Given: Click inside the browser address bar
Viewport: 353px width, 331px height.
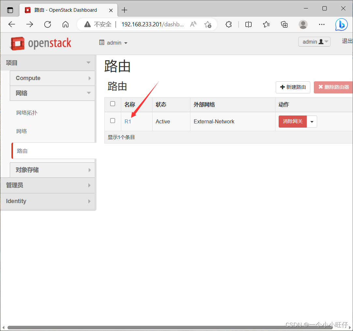Looking at the screenshot, I should pyautogui.click(x=153, y=24).
